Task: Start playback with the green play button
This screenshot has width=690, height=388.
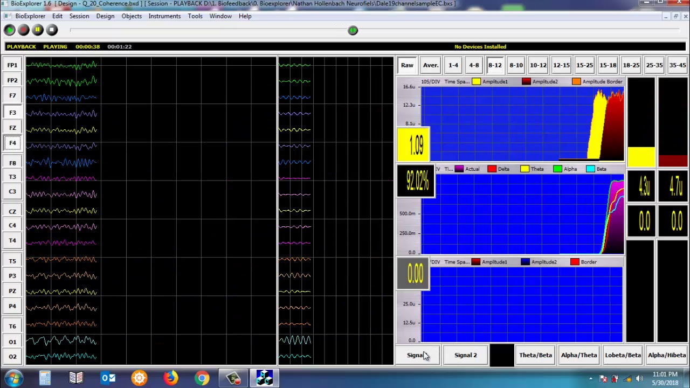Action: (x=9, y=30)
